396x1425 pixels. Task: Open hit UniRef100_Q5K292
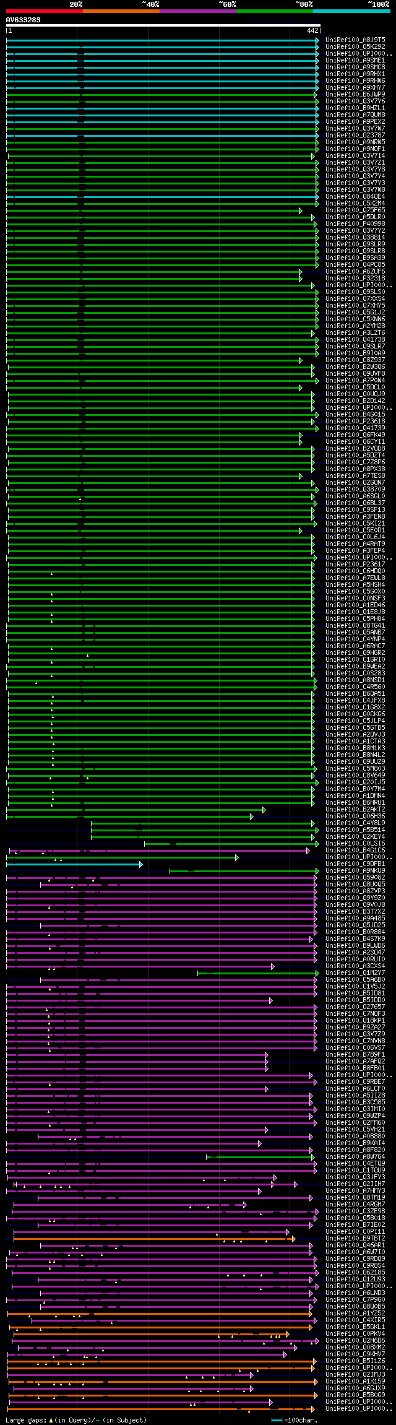pyautogui.click(x=355, y=46)
